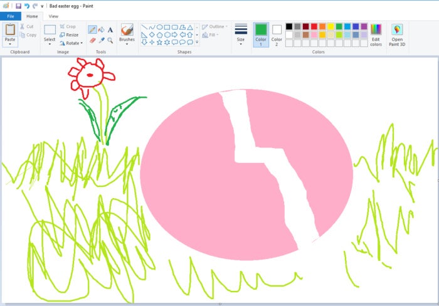Choose the rectangular Select tool
The height and width of the screenshot is (306, 439).
tap(50, 29)
